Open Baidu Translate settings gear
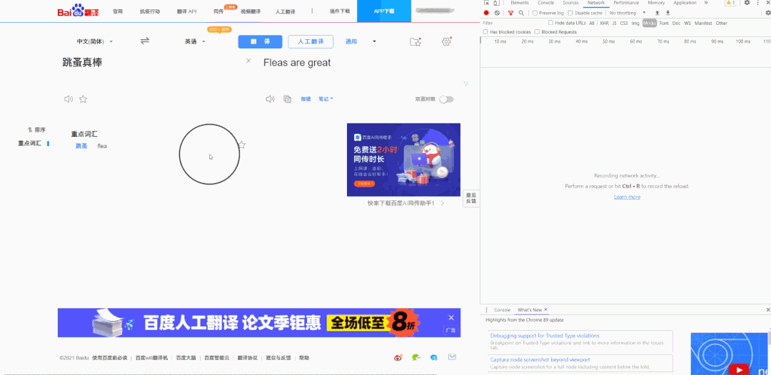The image size is (771, 375). (446, 41)
